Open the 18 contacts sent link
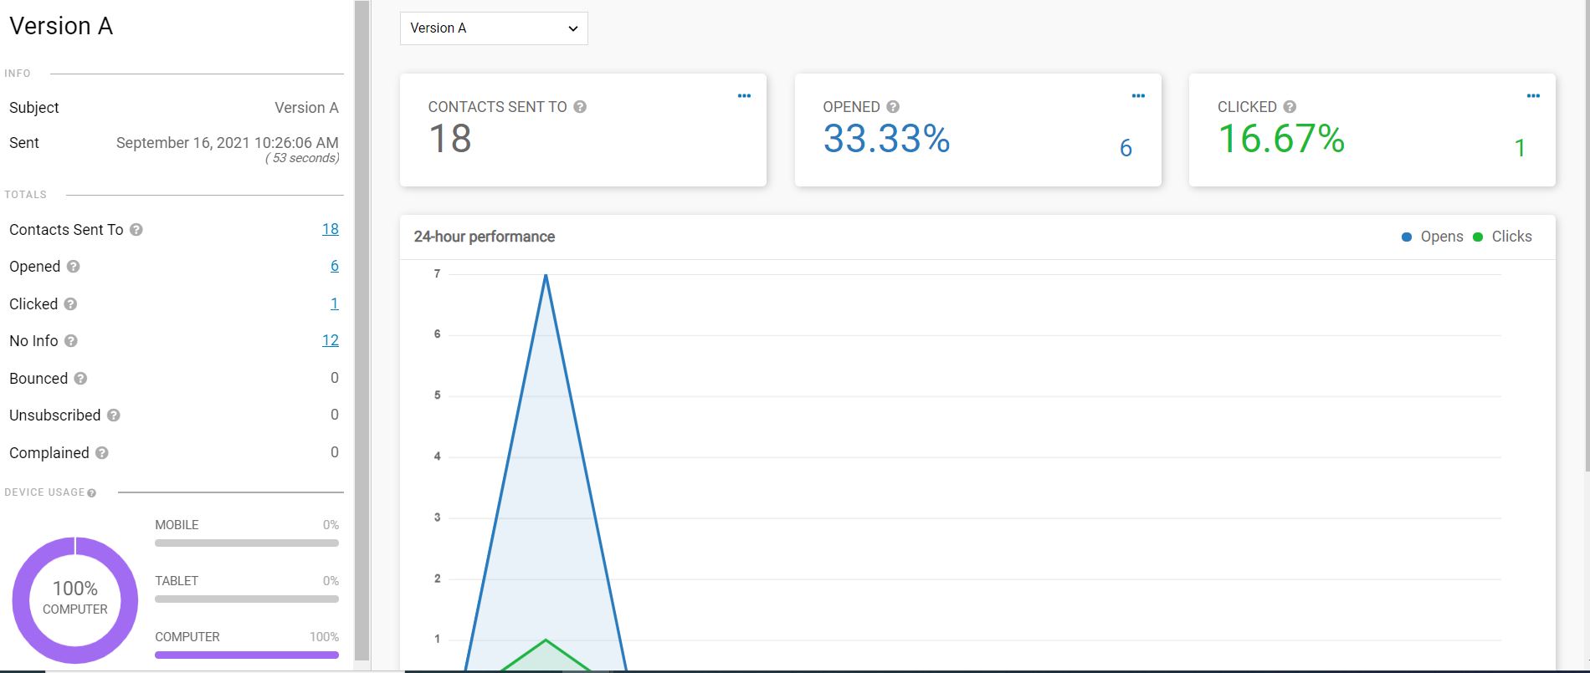The width and height of the screenshot is (1590, 673). [331, 229]
